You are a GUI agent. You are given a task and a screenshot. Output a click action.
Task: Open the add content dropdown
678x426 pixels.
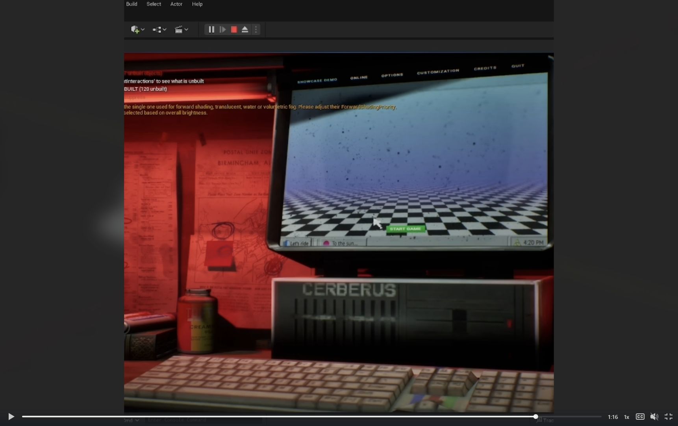point(137,30)
